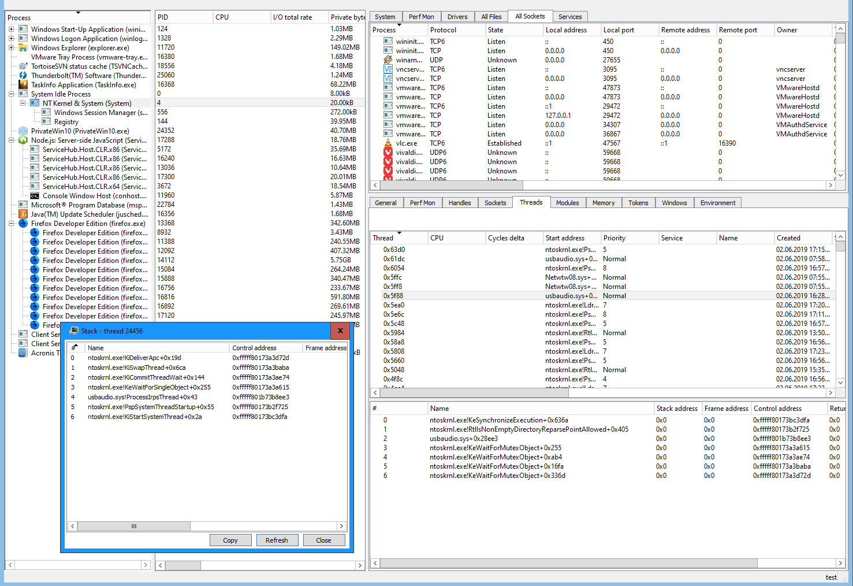Viewport: 853px width, 586px height.
Task: Collapse the Node.js Server-side JavaScript node
Action: click(11, 140)
